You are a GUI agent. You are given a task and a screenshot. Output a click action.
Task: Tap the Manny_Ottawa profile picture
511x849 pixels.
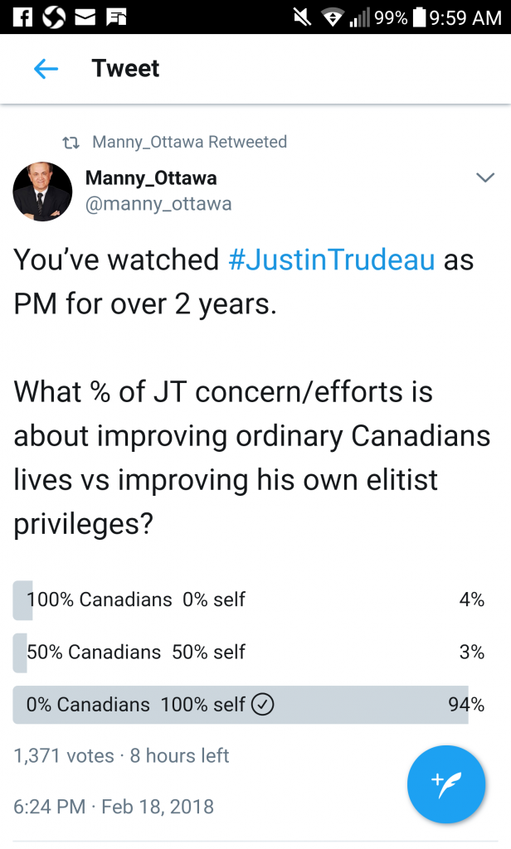coord(42,192)
